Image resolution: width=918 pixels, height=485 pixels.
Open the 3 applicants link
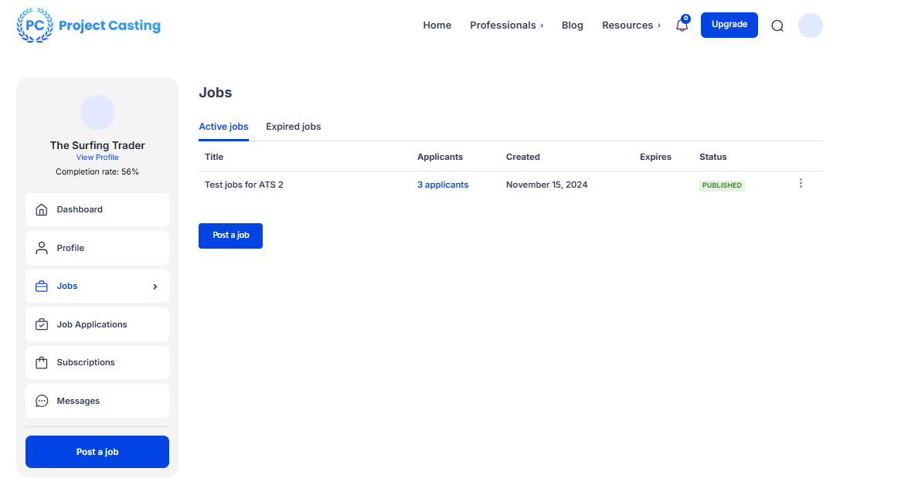(443, 185)
